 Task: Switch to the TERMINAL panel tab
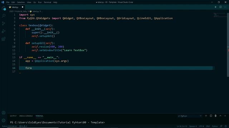[39, 116]
